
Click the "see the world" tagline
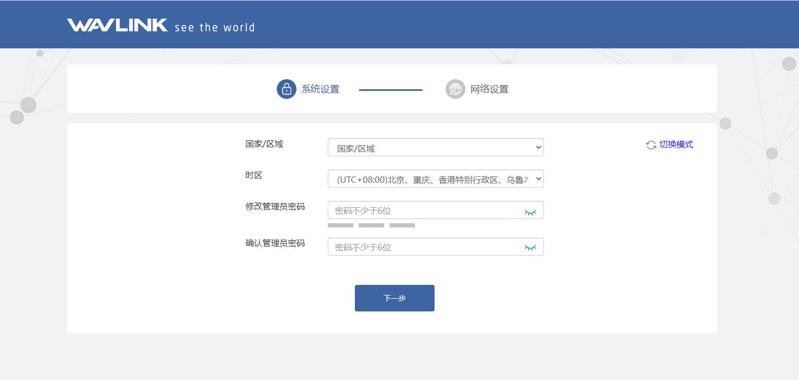click(x=215, y=28)
